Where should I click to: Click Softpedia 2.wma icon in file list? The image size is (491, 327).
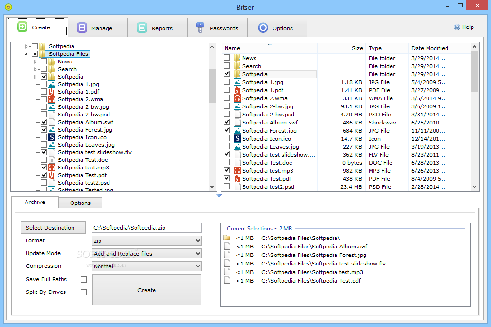237,98
